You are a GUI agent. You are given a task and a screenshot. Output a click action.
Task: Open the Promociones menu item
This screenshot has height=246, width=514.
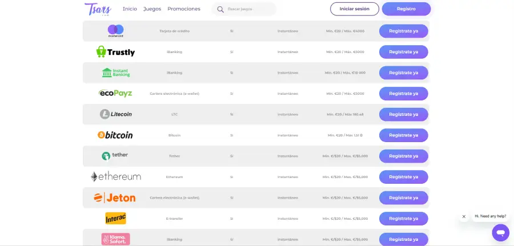coord(184,9)
